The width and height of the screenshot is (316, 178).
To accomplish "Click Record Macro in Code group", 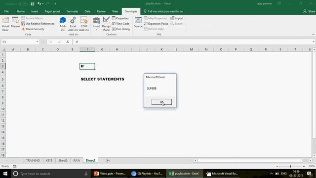I will click(x=32, y=18).
